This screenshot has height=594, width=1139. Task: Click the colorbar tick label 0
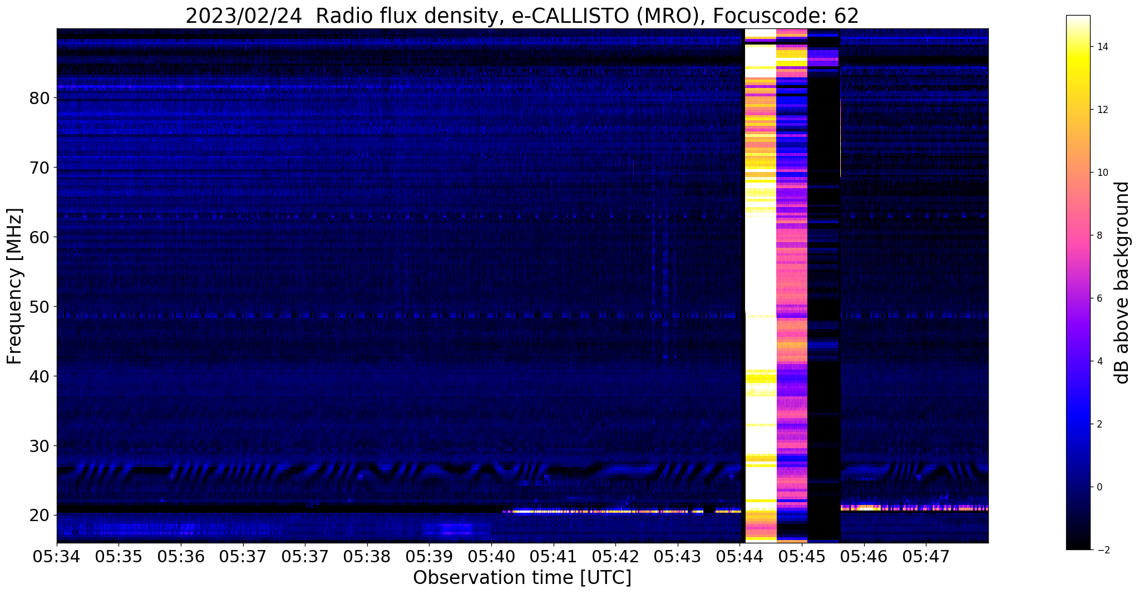click(1099, 487)
